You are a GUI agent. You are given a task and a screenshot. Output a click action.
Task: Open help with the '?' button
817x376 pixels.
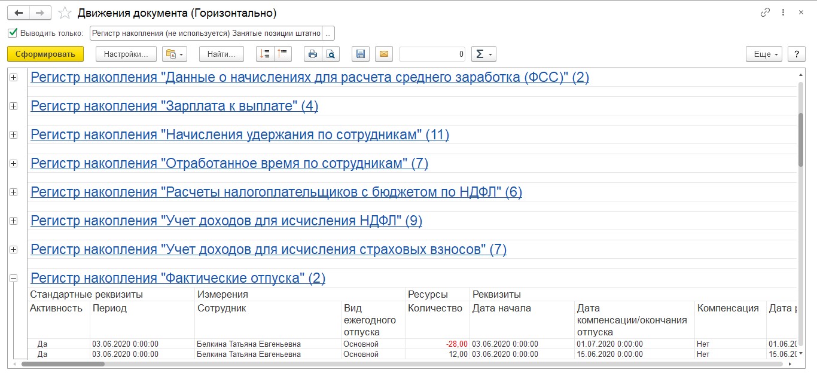click(796, 54)
